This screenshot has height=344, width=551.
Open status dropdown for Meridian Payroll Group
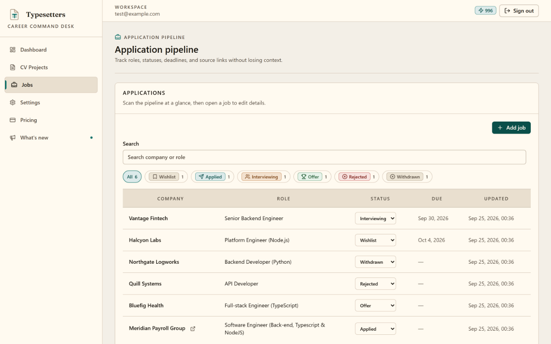coord(375,329)
